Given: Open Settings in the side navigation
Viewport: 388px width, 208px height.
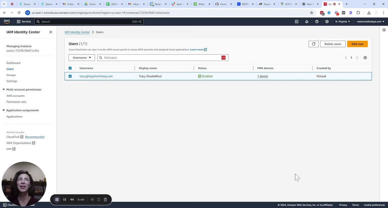Looking at the screenshot, I should tap(12, 81).
